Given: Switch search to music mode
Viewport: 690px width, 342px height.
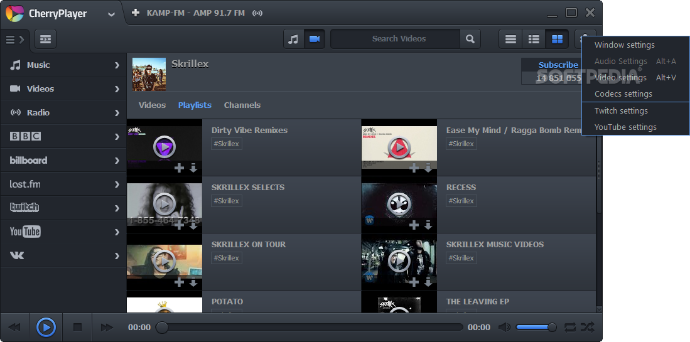Looking at the screenshot, I should (x=293, y=39).
